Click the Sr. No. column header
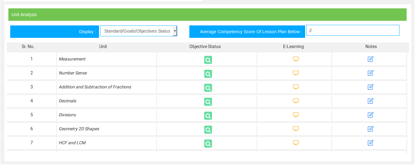 pos(28,47)
